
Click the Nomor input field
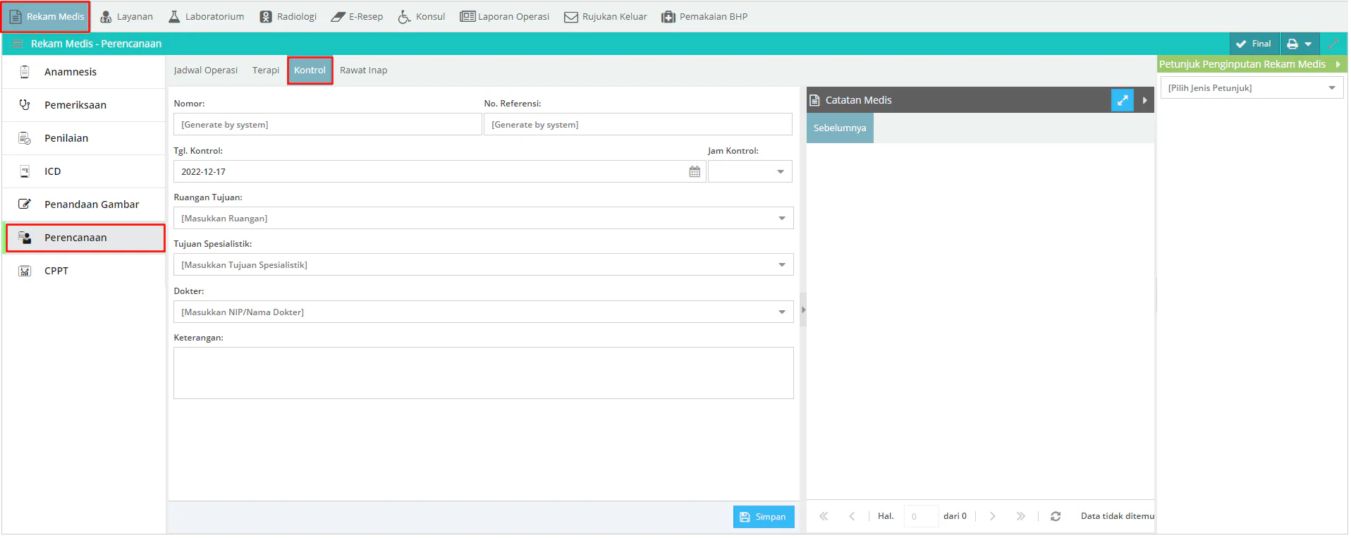tap(328, 125)
